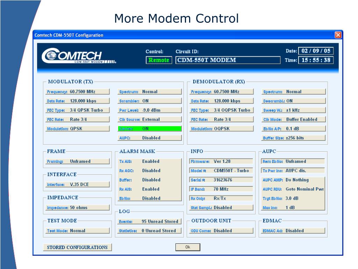The width and height of the screenshot is (358, 269).
Task: Open STORED CONFIGURATIONS
Action: pos(77,247)
